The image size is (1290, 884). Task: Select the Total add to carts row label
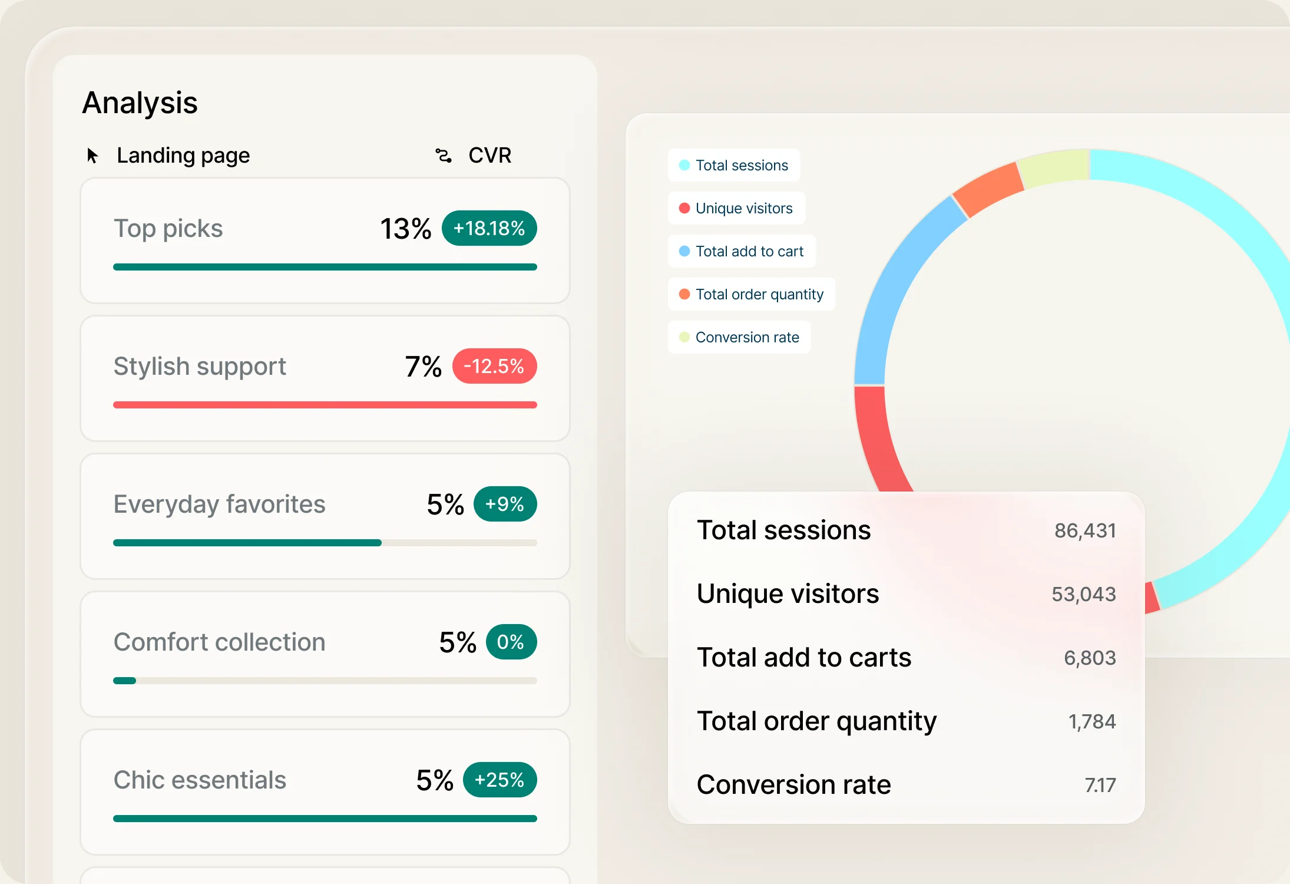805,657
